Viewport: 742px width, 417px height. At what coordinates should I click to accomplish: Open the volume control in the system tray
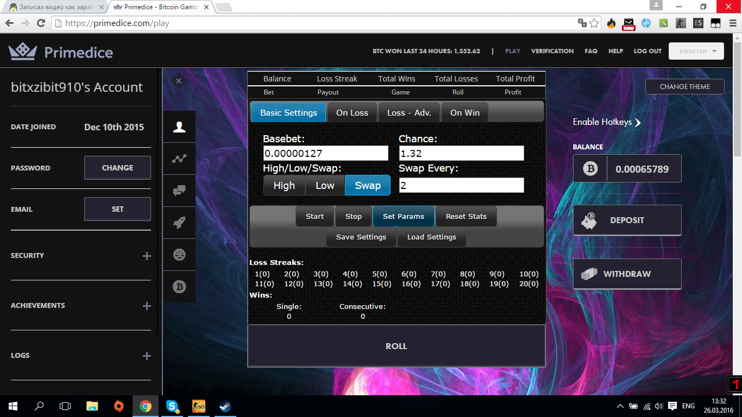[659, 406]
